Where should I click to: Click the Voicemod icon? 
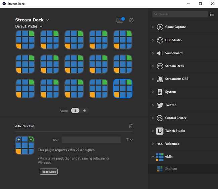(160, 144)
